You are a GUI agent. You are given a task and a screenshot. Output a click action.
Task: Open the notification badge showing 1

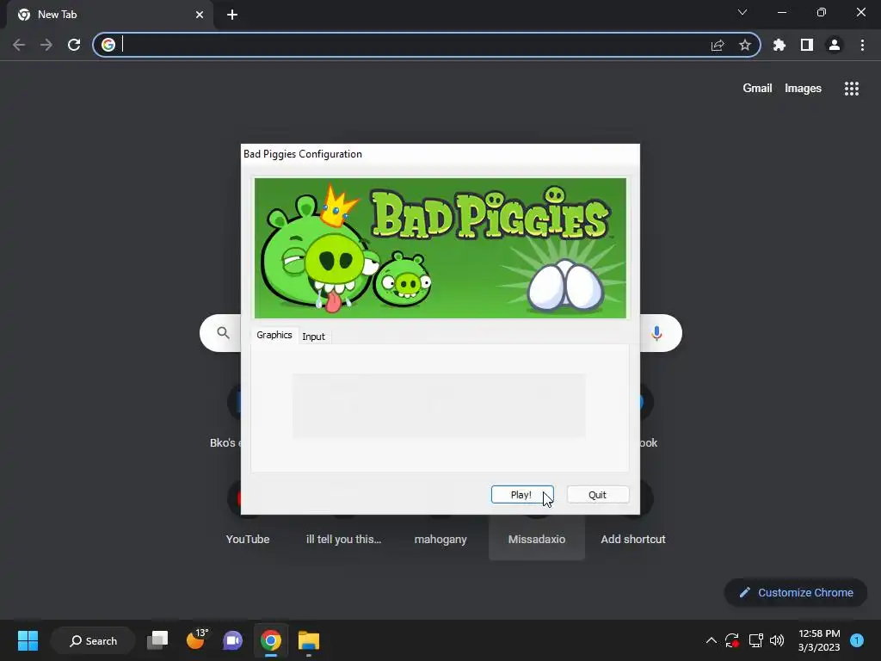(857, 640)
